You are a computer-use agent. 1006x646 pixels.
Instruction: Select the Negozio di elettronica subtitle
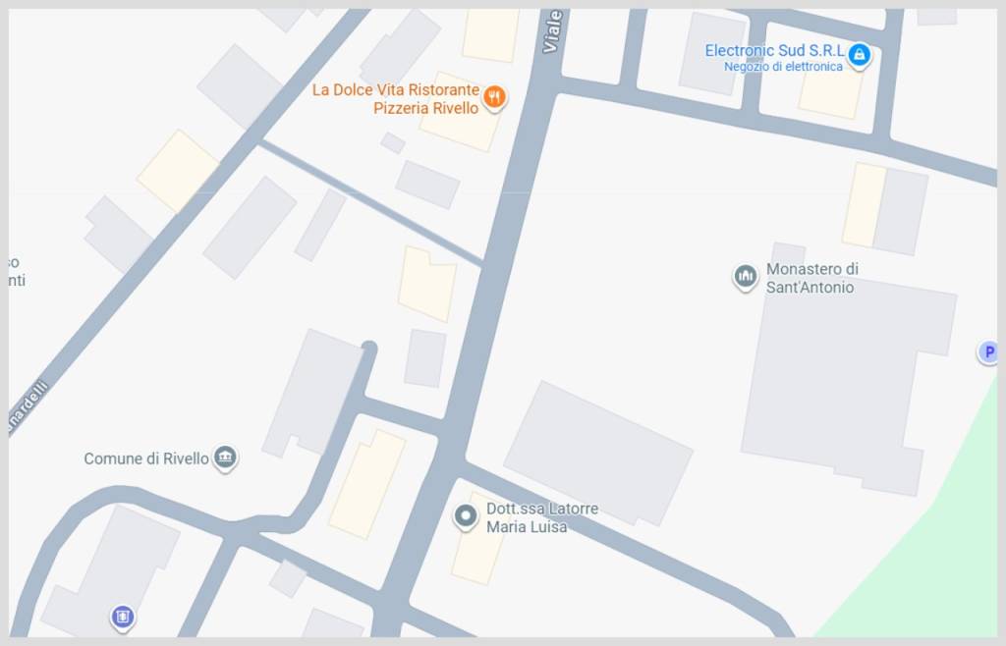tap(783, 67)
